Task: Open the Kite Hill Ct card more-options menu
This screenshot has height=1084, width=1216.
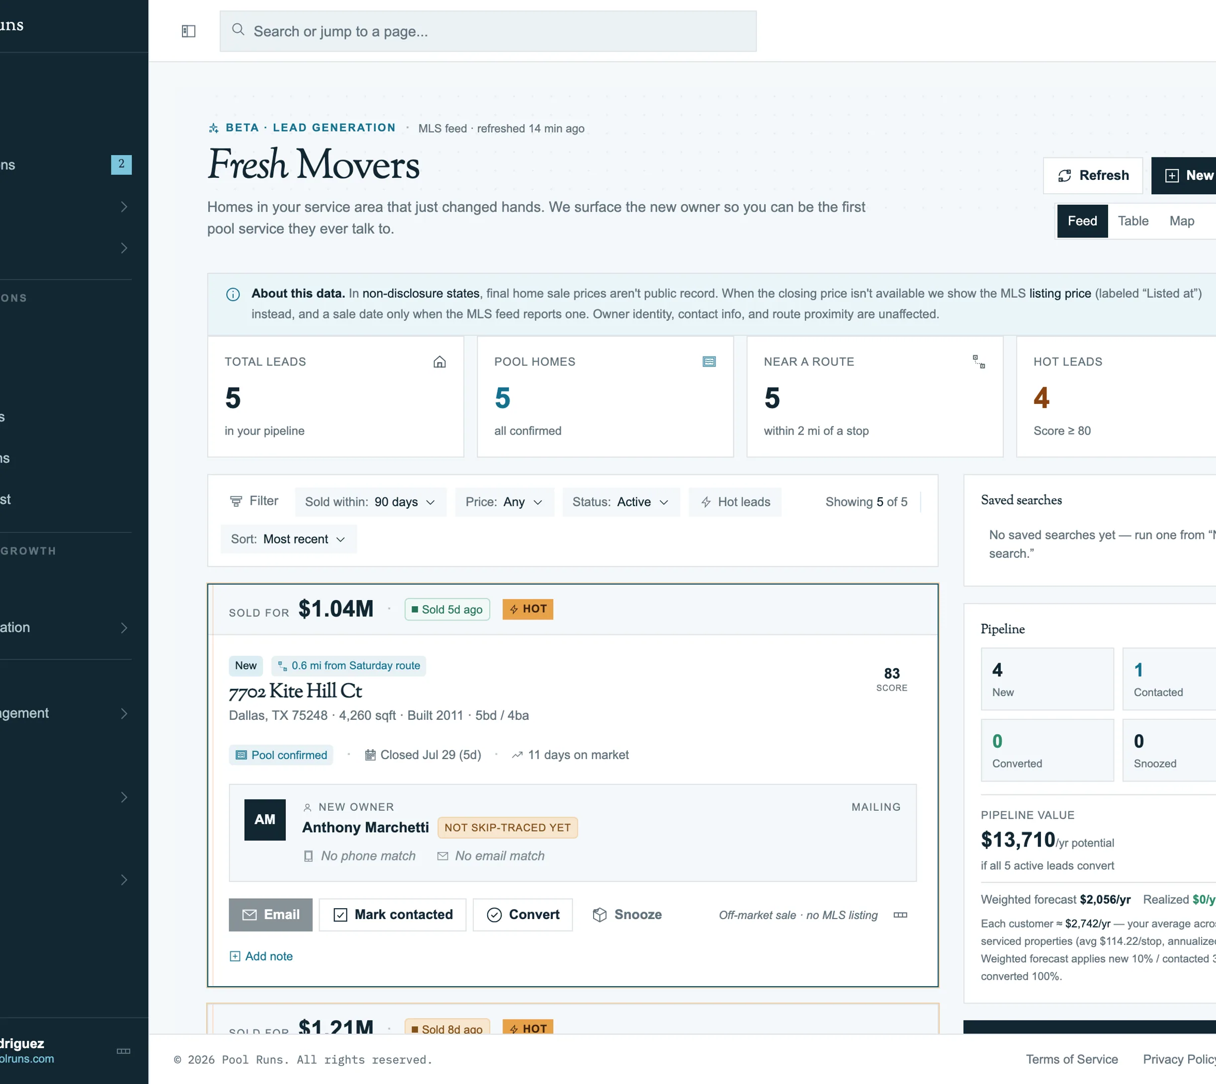Action: [x=901, y=915]
